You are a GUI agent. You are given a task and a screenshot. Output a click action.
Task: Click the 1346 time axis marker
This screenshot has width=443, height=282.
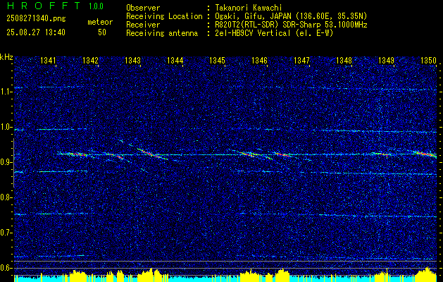tap(259, 60)
